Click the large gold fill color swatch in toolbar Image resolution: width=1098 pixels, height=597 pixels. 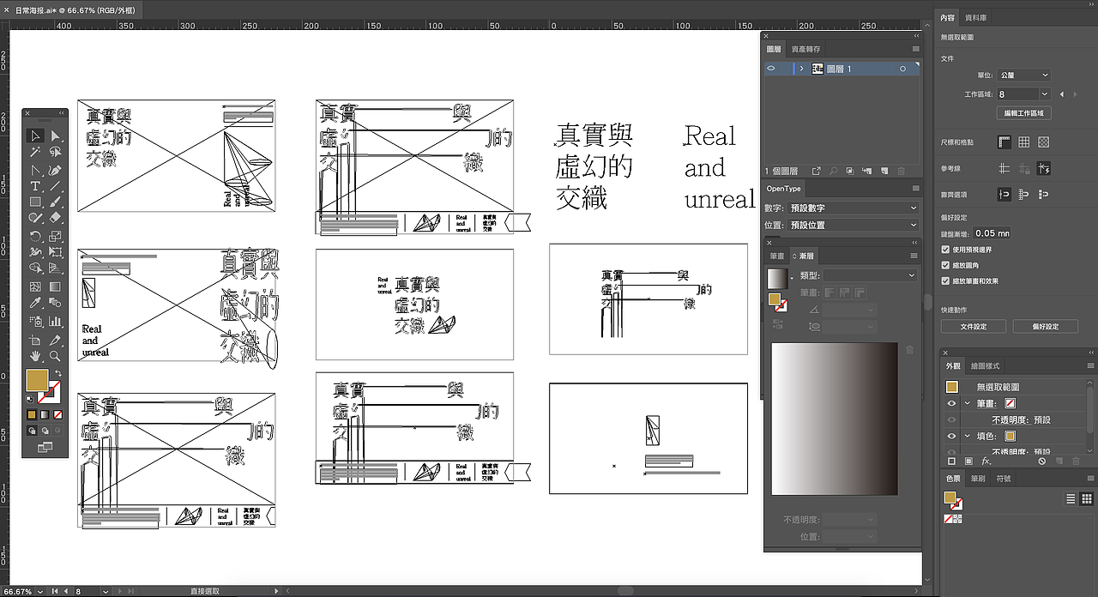[37, 381]
